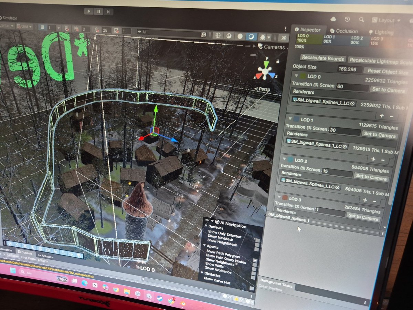The width and height of the screenshot is (413, 310).
Task: Pause the editor with the pause button
Action: [x=99, y=11]
